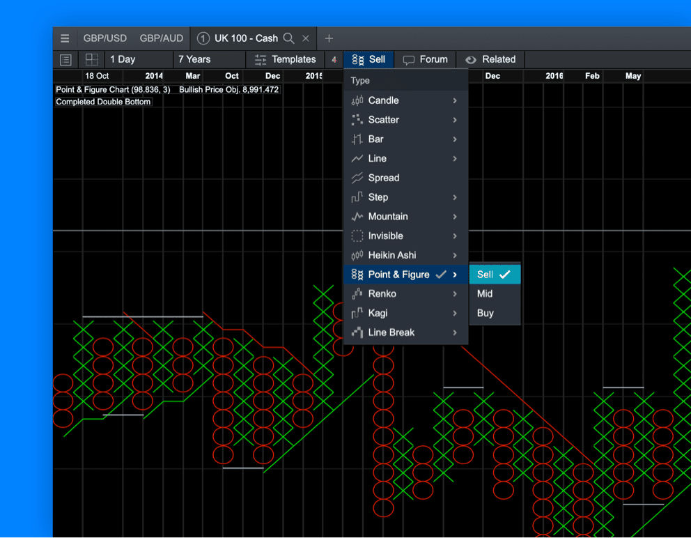Expand the Kagi submenu arrow
This screenshot has height=538, width=691.
click(x=455, y=313)
